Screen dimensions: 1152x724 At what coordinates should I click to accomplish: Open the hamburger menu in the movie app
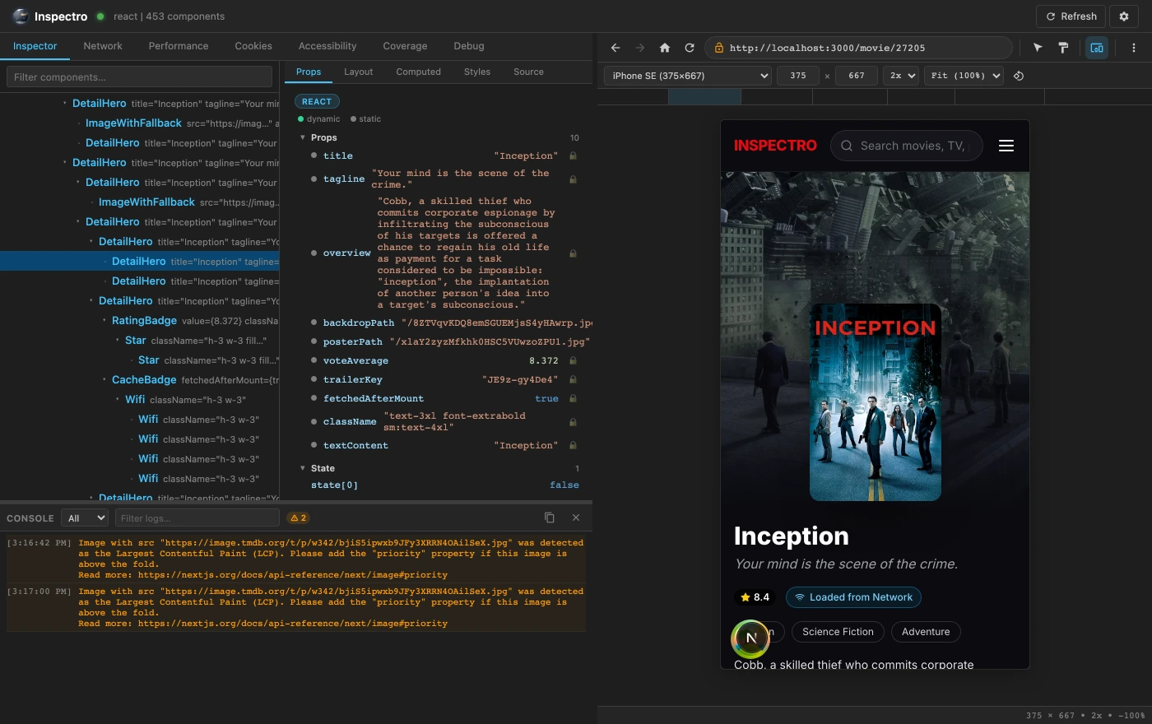click(x=1006, y=146)
